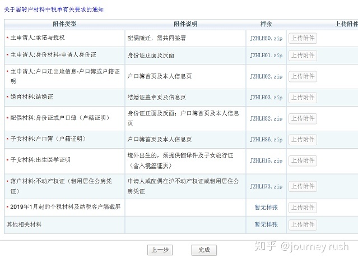
Task: Download sample JZHLH02.zip
Action: tap(266, 76)
